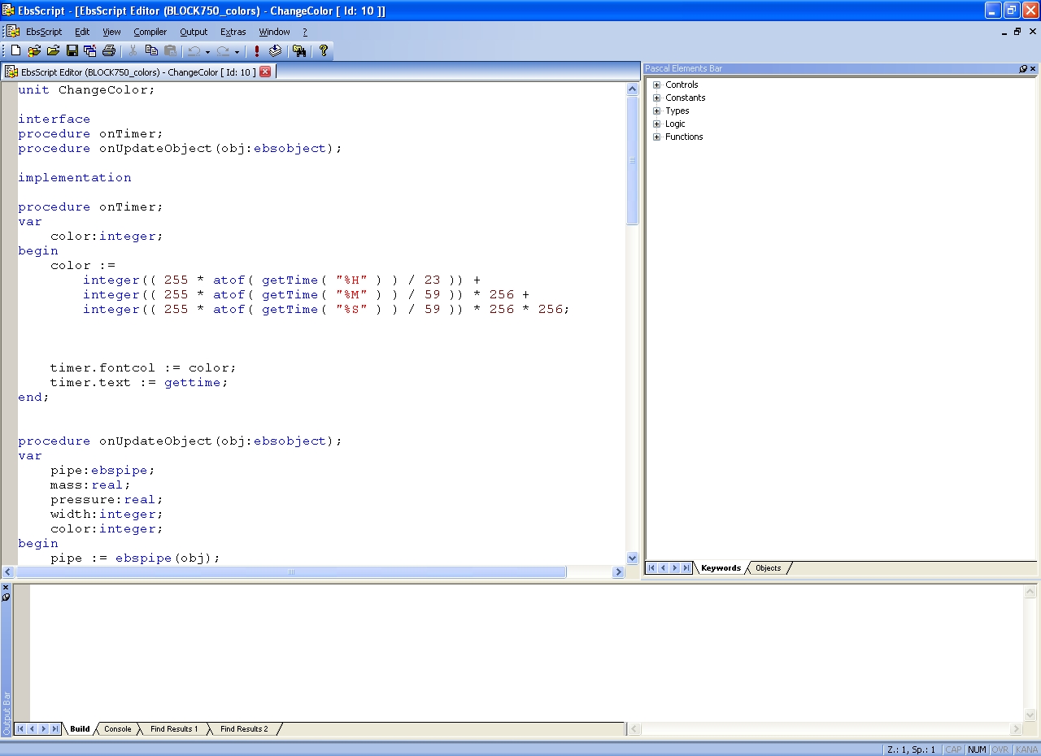Viewport: 1041px width, 756px height.
Task: Switch to the Keywords tab
Action: 721,568
